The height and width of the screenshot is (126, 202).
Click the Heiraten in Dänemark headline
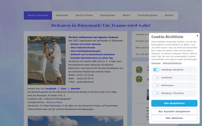101,25
